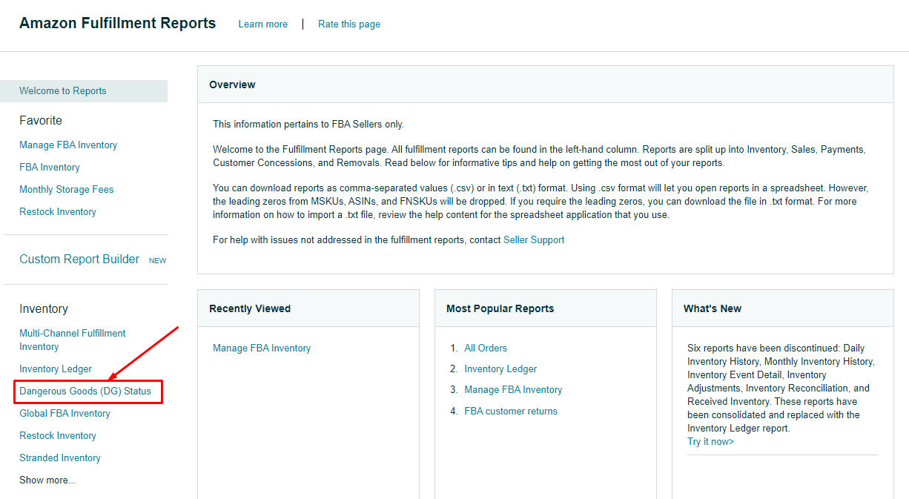Click the NEW badge beside Custom Report Builder
The height and width of the screenshot is (499, 909).
pyautogui.click(x=157, y=261)
